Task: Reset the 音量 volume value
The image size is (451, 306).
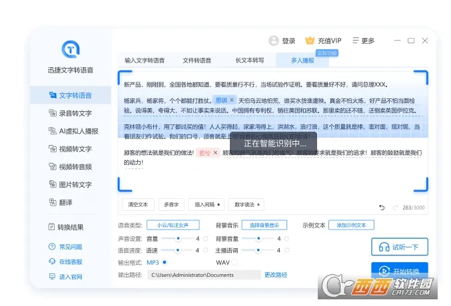Action: coord(205,238)
